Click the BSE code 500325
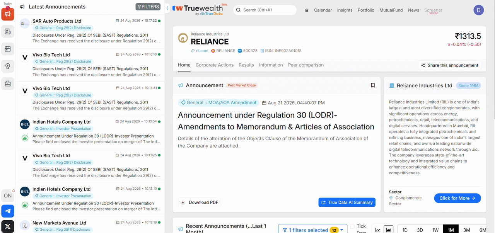This screenshot has width=495, height=233. [250, 51]
